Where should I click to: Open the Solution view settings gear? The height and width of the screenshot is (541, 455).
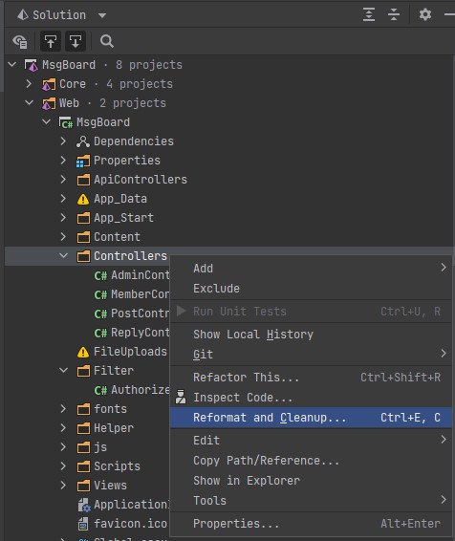pos(425,15)
